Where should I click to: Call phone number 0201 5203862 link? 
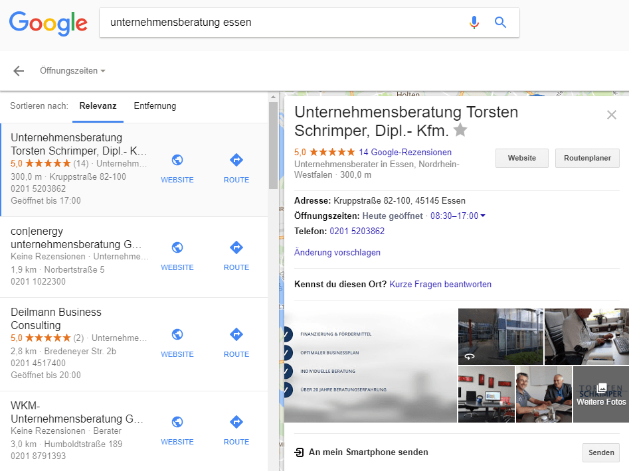(x=357, y=231)
